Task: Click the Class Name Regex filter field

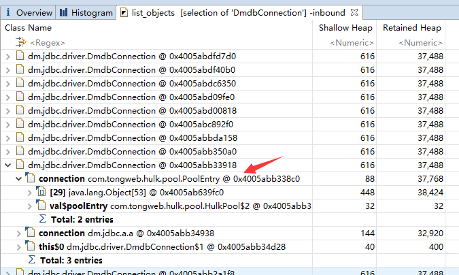Action: click(x=48, y=43)
